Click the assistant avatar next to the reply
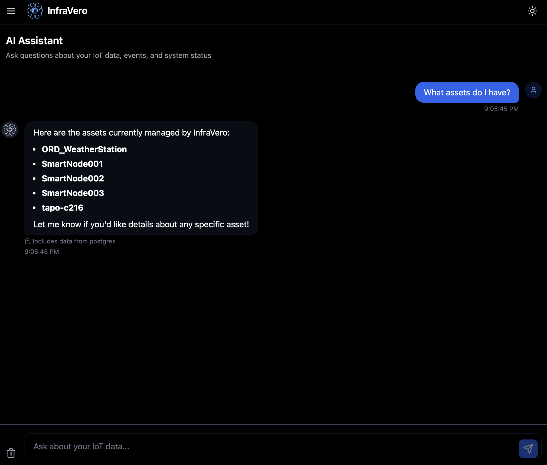This screenshot has width=547, height=465. tap(10, 130)
